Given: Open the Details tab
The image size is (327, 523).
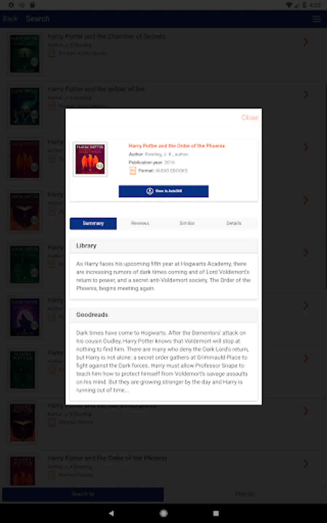Looking at the screenshot, I should coord(234,223).
